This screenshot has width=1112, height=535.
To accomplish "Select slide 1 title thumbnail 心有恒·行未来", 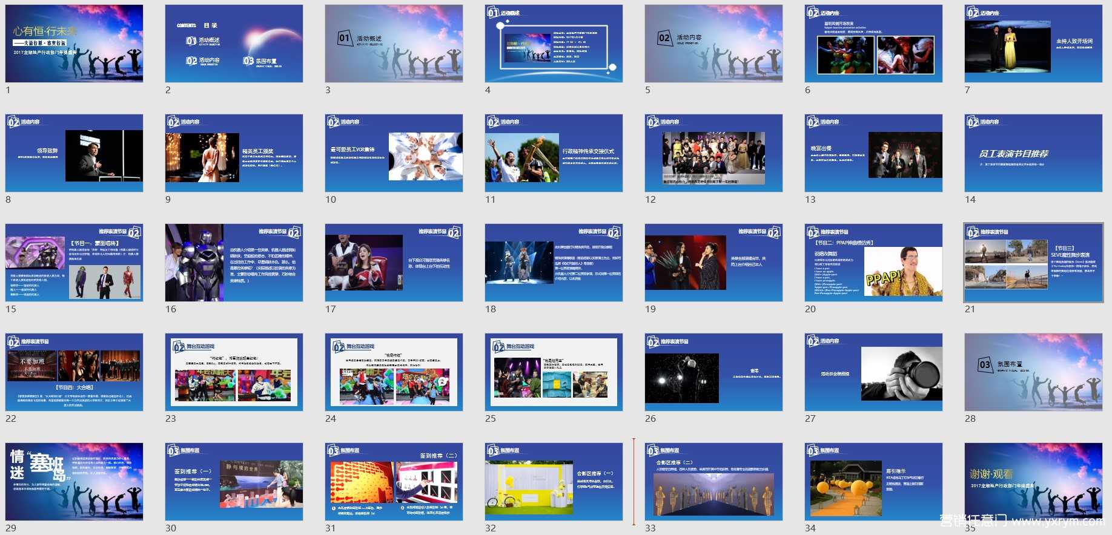I will pos(74,44).
